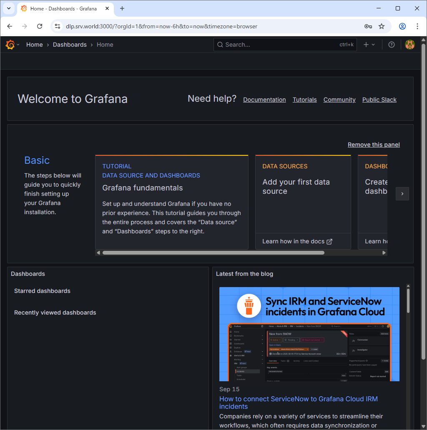
Task: Select Add your first data source card
Action: (x=303, y=194)
